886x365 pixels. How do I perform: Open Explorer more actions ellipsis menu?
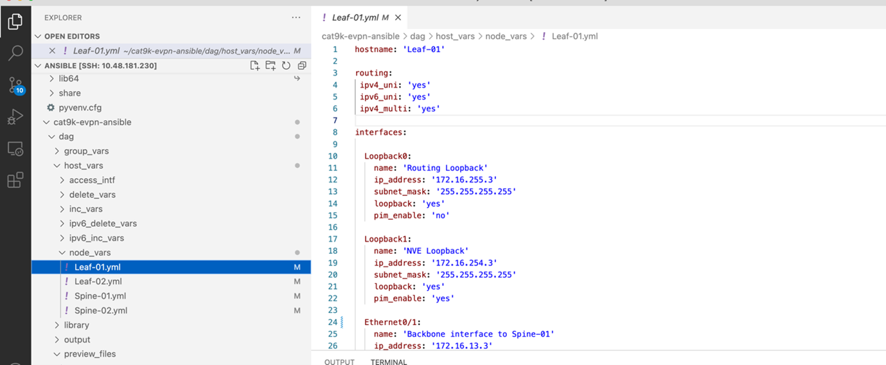tap(296, 18)
